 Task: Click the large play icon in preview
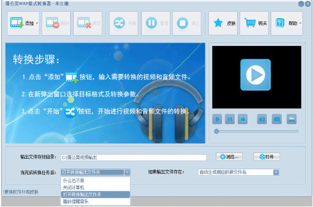[255, 75]
